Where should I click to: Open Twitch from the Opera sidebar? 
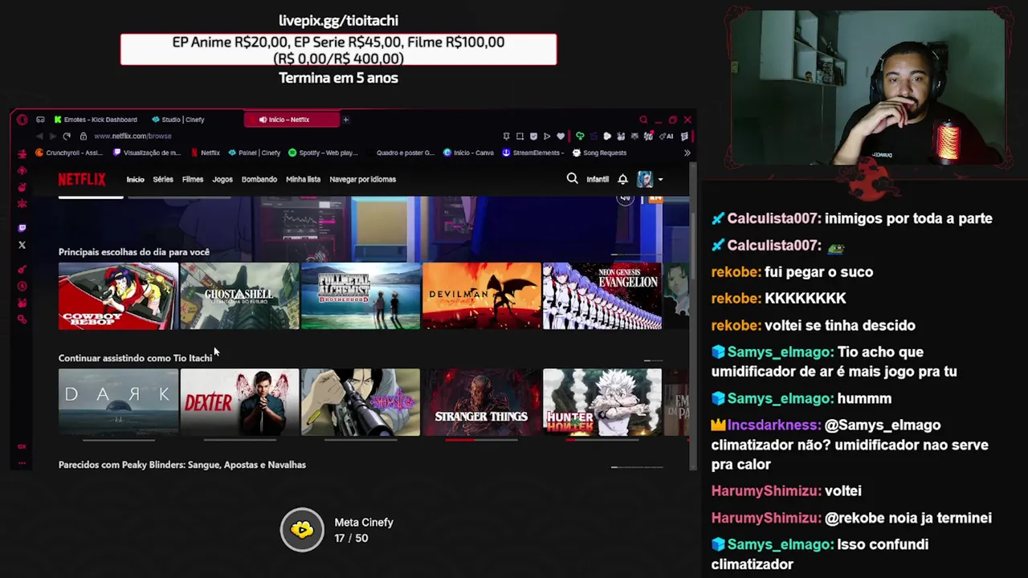22,228
